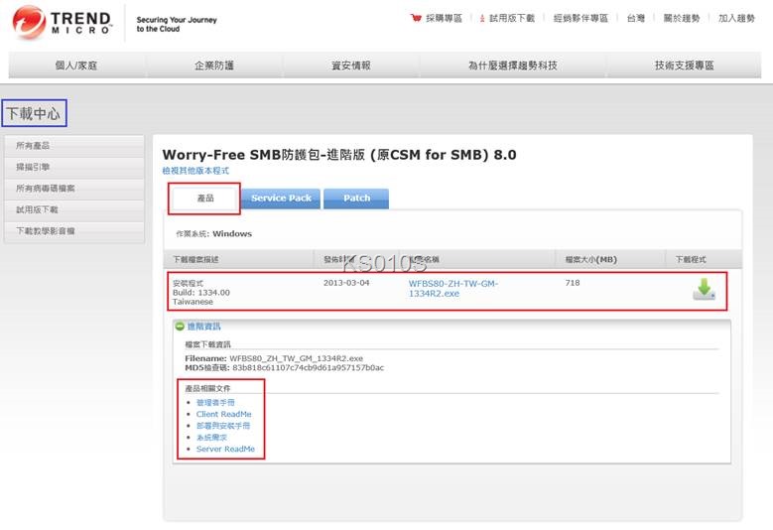Click the Build: 1334.00 text
This screenshot has height=530, width=773.
pos(201,293)
